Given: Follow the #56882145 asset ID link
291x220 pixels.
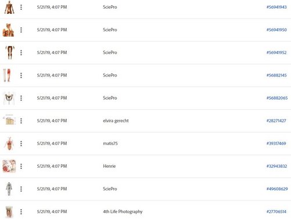Looking at the screenshot, I should (x=276, y=75).
